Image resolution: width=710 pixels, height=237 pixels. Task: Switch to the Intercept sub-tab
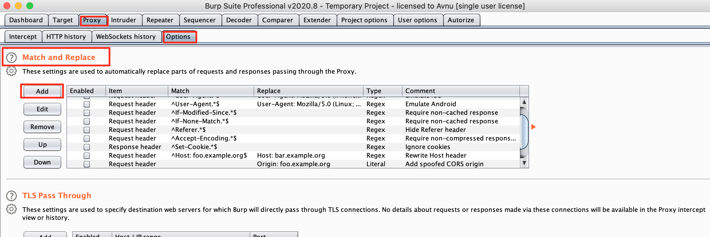coord(23,37)
